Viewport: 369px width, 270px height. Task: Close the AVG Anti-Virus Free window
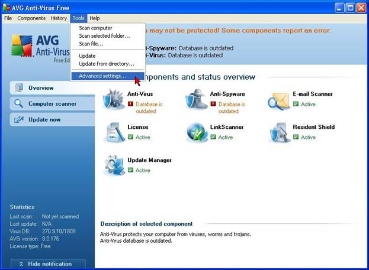(x=361, y=8)
